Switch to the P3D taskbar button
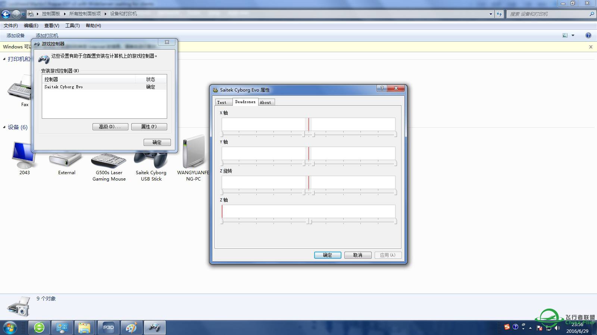Viewport: 597px width, 335px height. pos(108,328)
